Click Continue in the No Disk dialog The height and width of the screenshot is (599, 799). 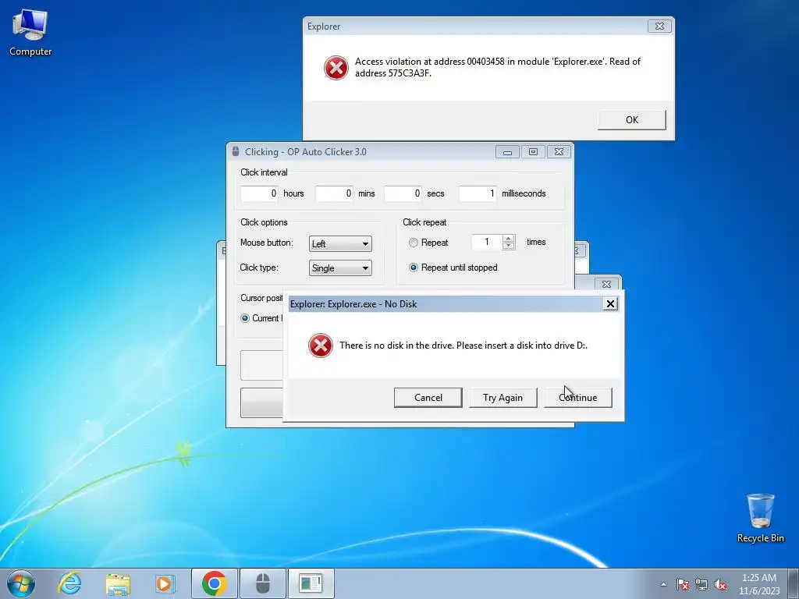point(578,397)
